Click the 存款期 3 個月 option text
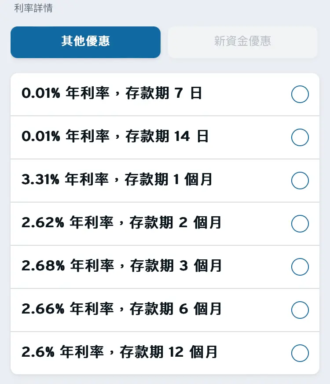Screen dimensions: 330x384 pos(176,266)
